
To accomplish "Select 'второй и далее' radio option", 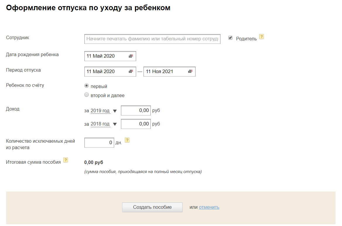I will [86, 95].
